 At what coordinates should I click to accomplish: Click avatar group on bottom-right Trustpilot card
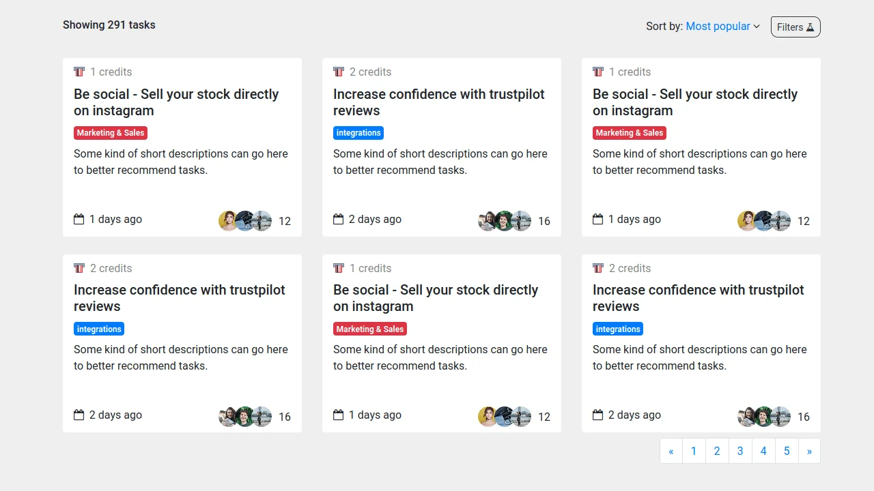coord(763,416)
